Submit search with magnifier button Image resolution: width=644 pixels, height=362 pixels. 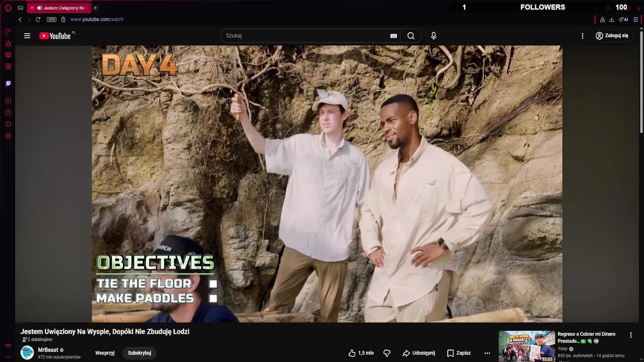point(411,36)
